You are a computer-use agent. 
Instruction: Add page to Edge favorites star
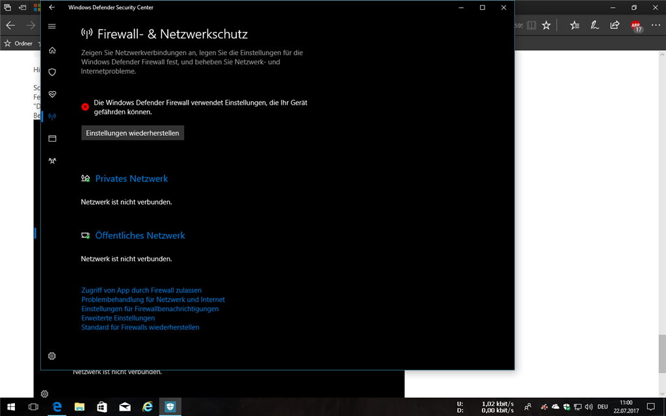546,25
